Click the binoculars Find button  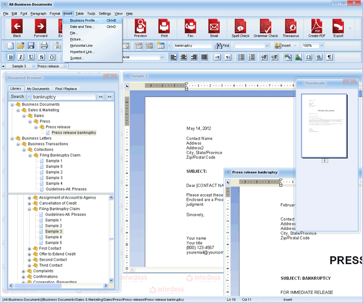point(222,45)
